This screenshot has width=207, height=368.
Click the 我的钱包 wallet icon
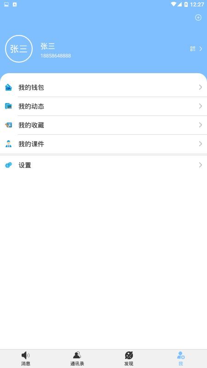pos(8,87)
